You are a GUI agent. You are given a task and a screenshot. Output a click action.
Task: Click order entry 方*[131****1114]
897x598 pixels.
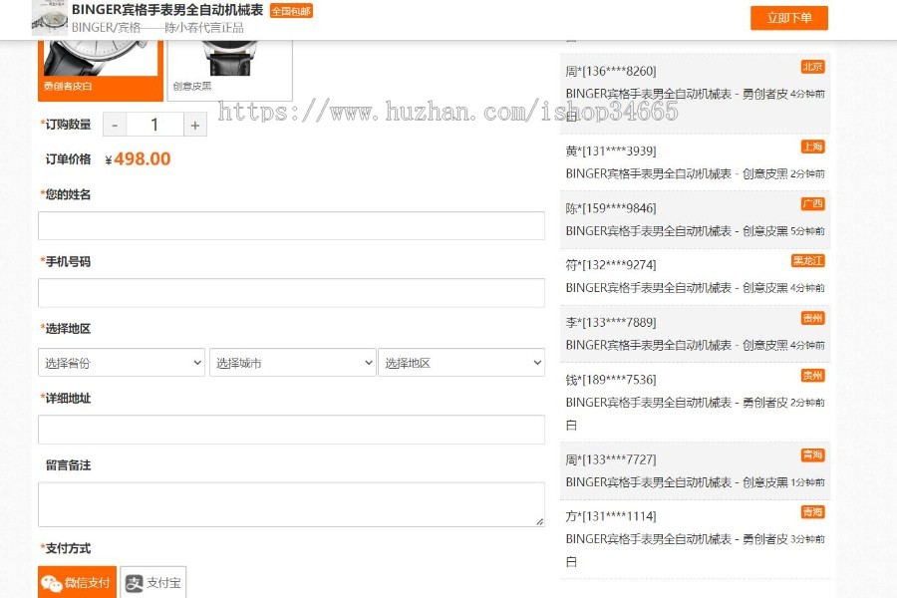click(695, 539)
